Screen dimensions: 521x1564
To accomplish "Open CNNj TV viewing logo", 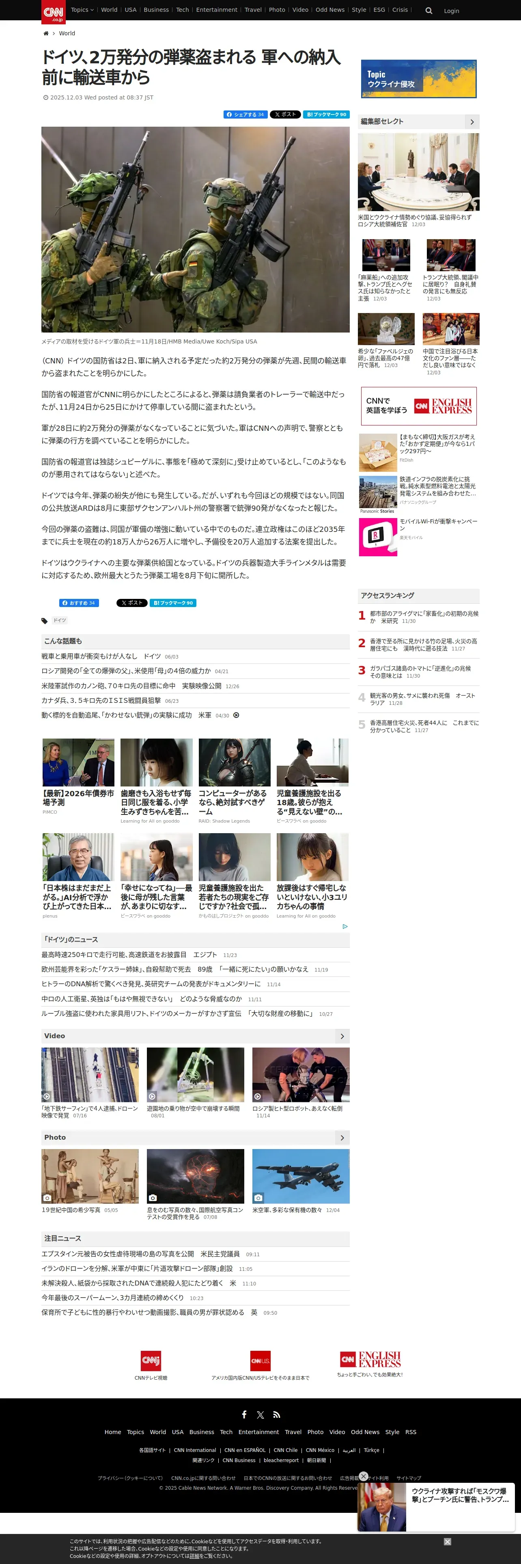I will pos(151,1361).
